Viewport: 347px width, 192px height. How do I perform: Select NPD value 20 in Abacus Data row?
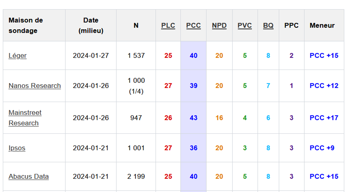point(219,176)
